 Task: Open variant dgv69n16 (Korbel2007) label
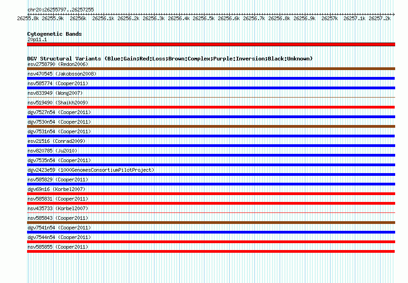(x=56, y=189)
